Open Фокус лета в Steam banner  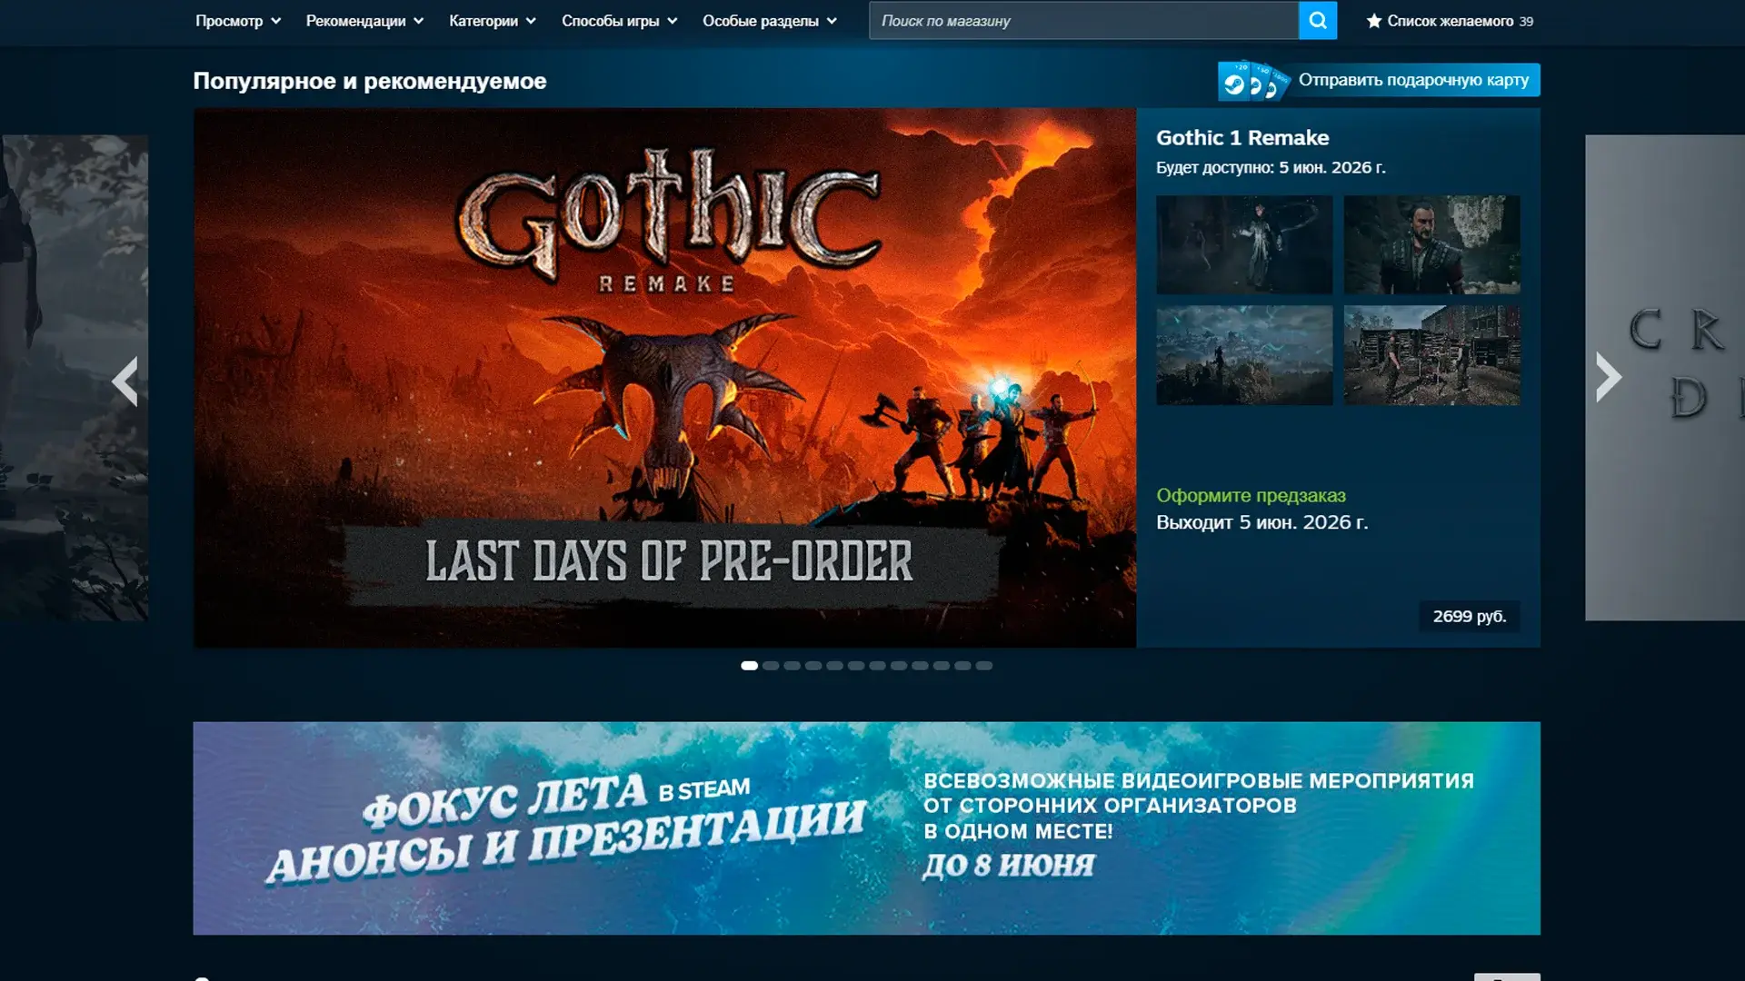(866, 828)
